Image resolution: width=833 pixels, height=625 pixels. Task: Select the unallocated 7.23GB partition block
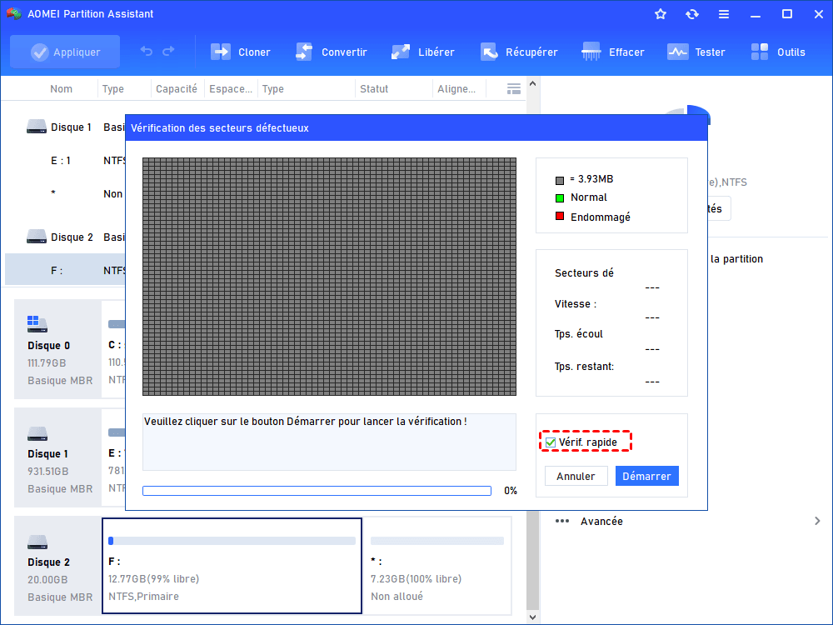[436, 566]
